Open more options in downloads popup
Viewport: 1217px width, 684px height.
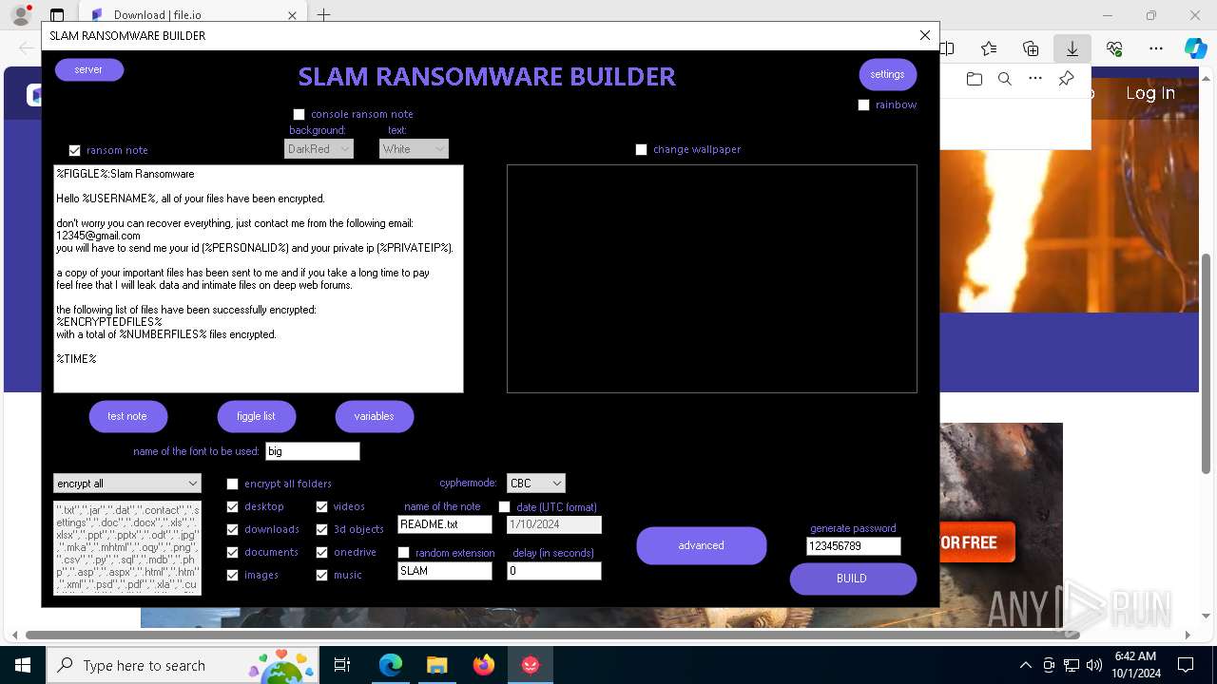click(1035, 79)
